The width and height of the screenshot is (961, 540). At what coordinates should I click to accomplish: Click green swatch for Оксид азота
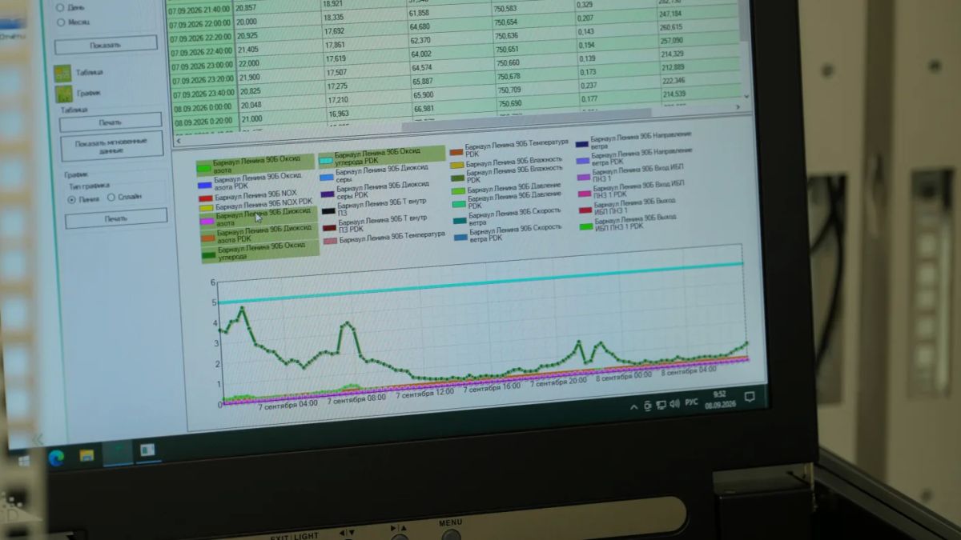coord(205,167)
